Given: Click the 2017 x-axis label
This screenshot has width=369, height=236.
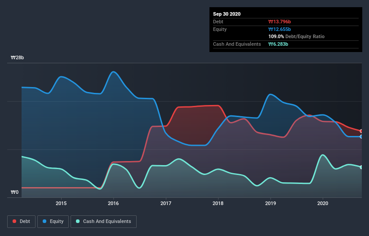Looking at the screenshot, I should coord(166,203).
